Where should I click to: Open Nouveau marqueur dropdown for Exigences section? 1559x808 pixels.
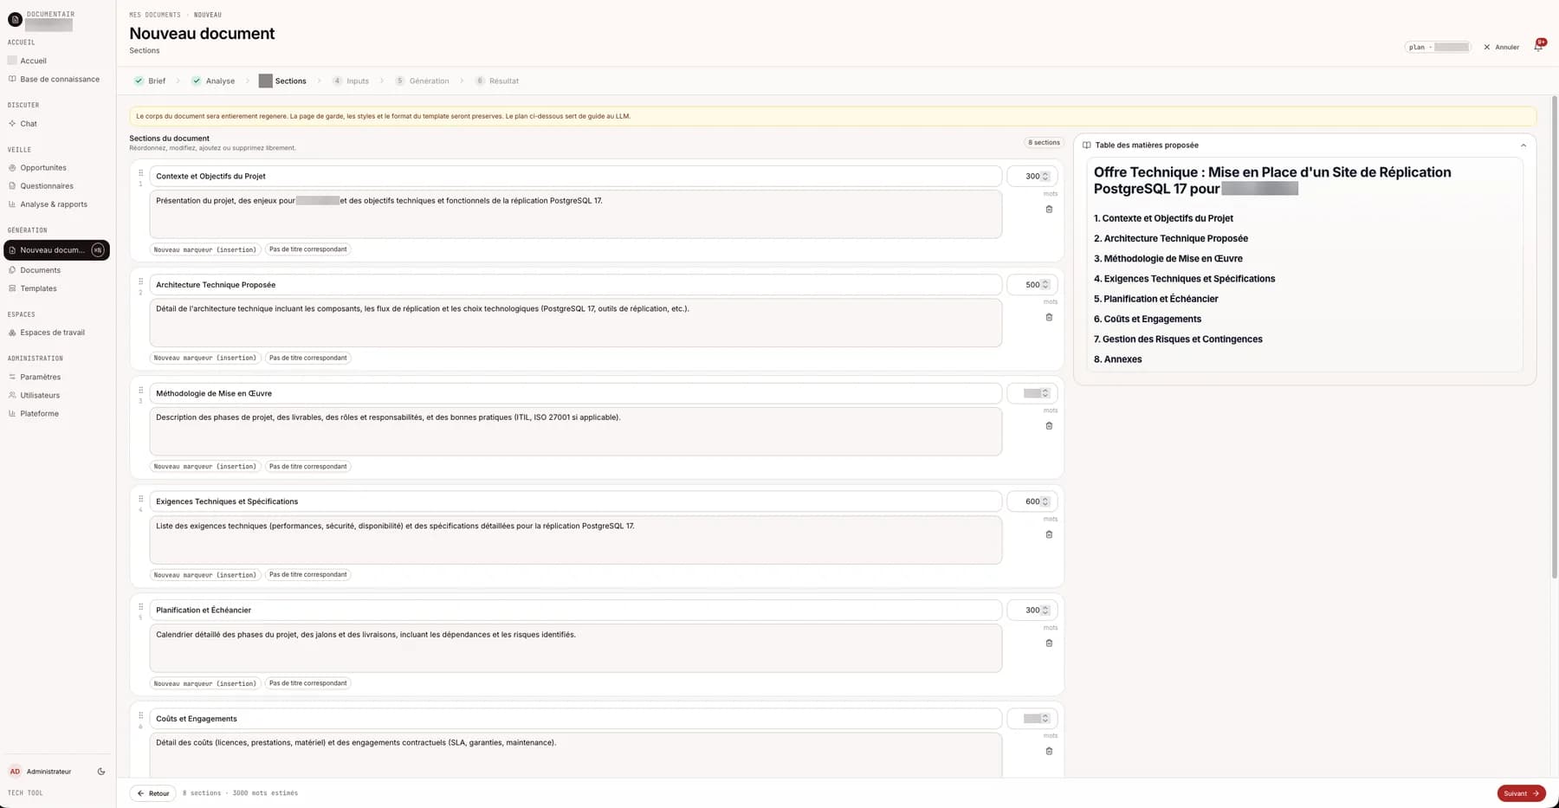point(205,574)
